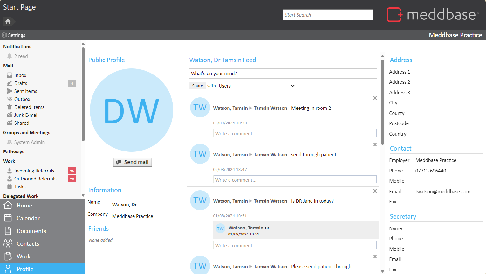Open Incoming Referrals list

[x=34, y=171]
